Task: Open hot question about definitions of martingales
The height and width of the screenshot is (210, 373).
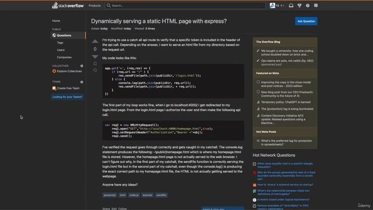Action: [x=284, y=192]
